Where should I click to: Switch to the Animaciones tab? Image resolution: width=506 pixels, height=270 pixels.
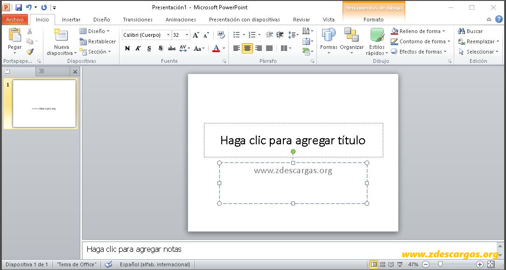(x=181, y=20)
